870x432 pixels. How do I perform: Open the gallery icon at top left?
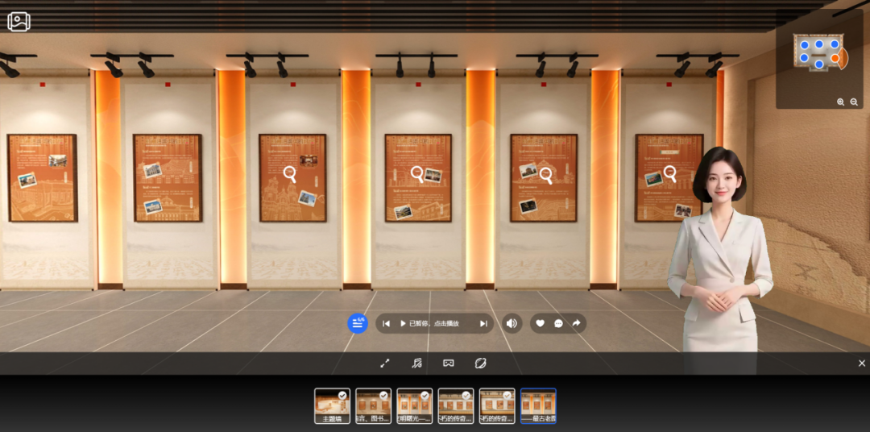click(x=19, y=22)
